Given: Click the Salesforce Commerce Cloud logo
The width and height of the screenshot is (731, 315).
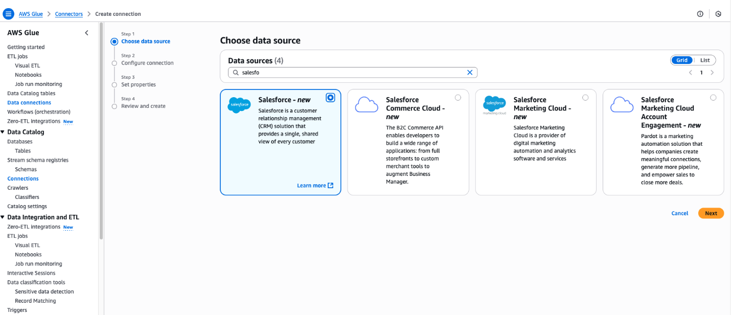Looking at the screenshot, I should click(367, 105).
